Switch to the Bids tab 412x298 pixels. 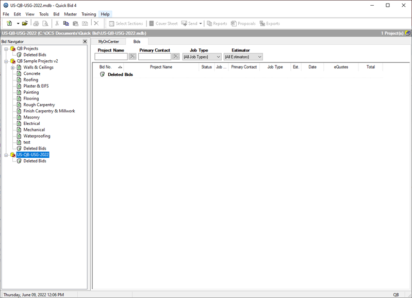137,42
